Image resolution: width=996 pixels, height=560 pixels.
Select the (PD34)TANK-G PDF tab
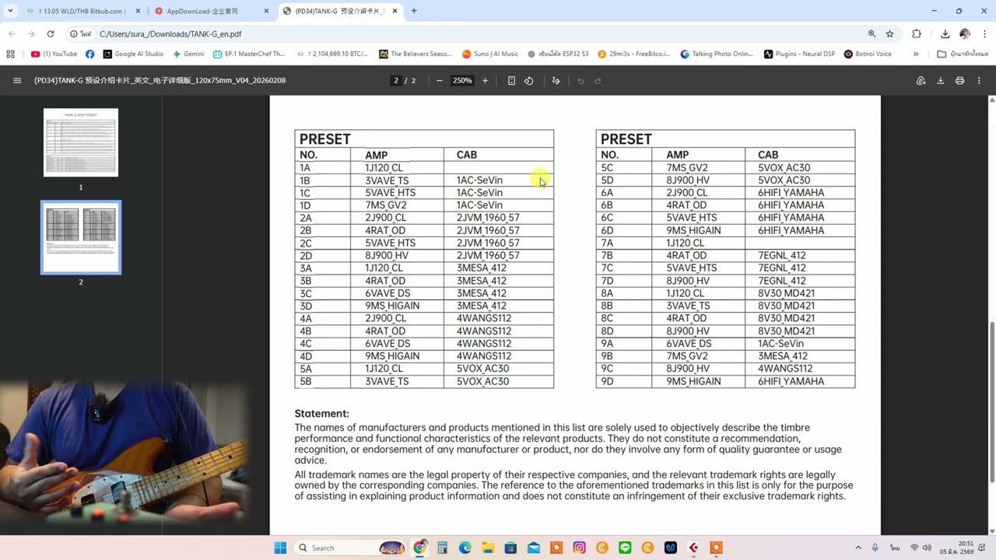pyautogui.click(x=339, y=11)
